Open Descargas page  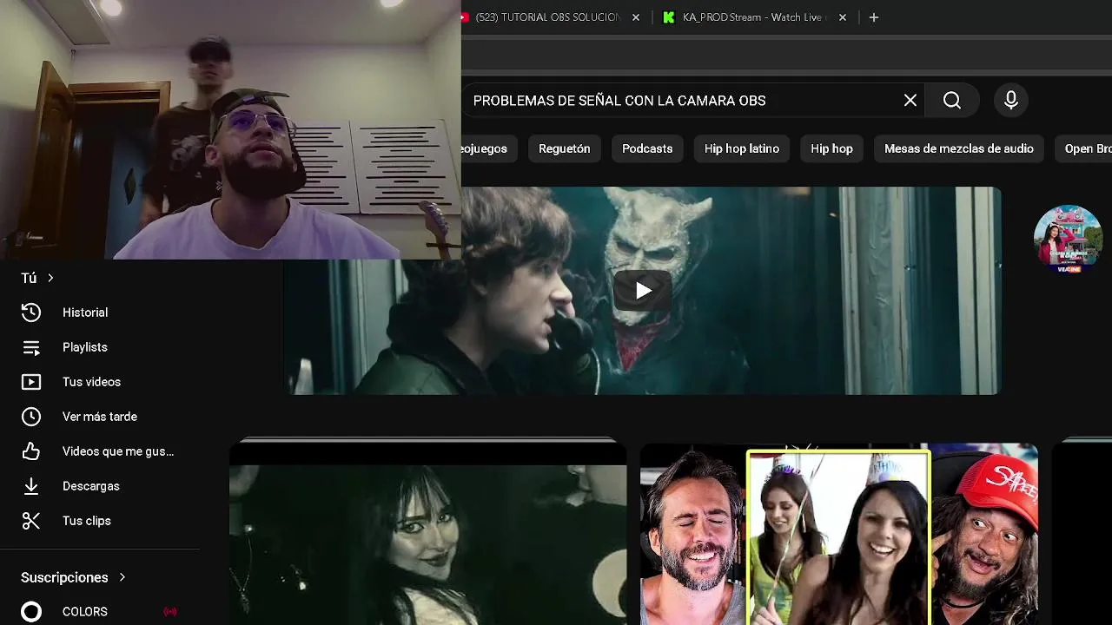pyautogui.click(x=91, y=486)
